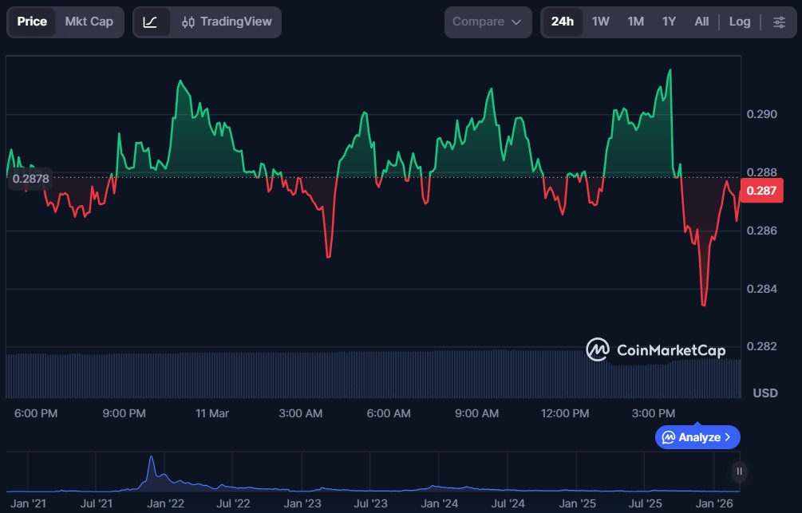Screen dimensions: 802x513
Task: Show All time price history
Action: coord(701,22)
